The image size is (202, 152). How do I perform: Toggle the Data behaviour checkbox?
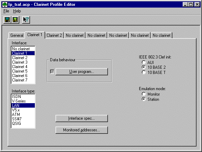coord(52,72)
